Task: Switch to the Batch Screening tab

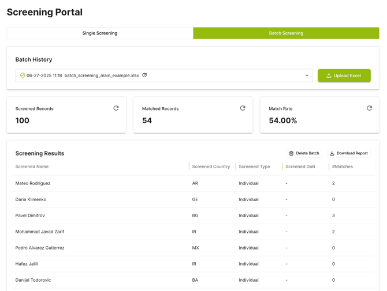Action: coord(286,33)
